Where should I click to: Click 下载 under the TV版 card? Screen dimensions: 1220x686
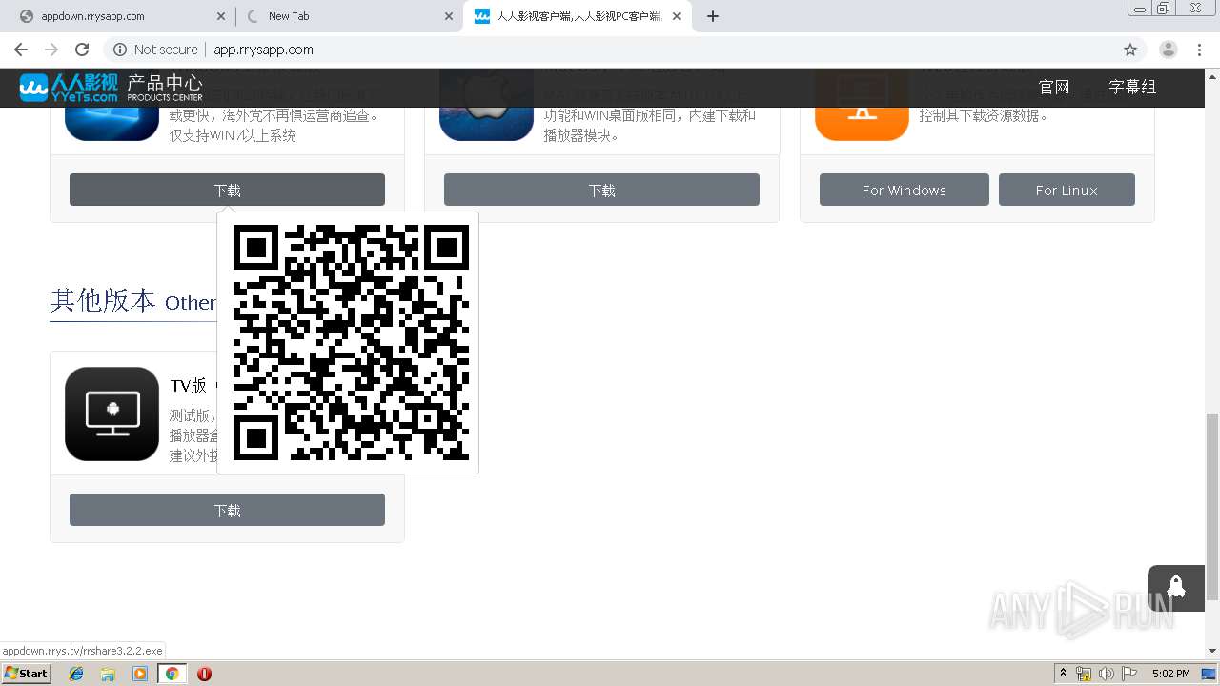(x=227, y=510)
